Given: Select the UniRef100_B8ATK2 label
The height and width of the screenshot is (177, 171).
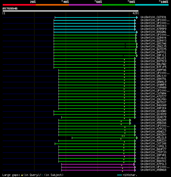Looking at the screenshot, I should coord(153,161).
